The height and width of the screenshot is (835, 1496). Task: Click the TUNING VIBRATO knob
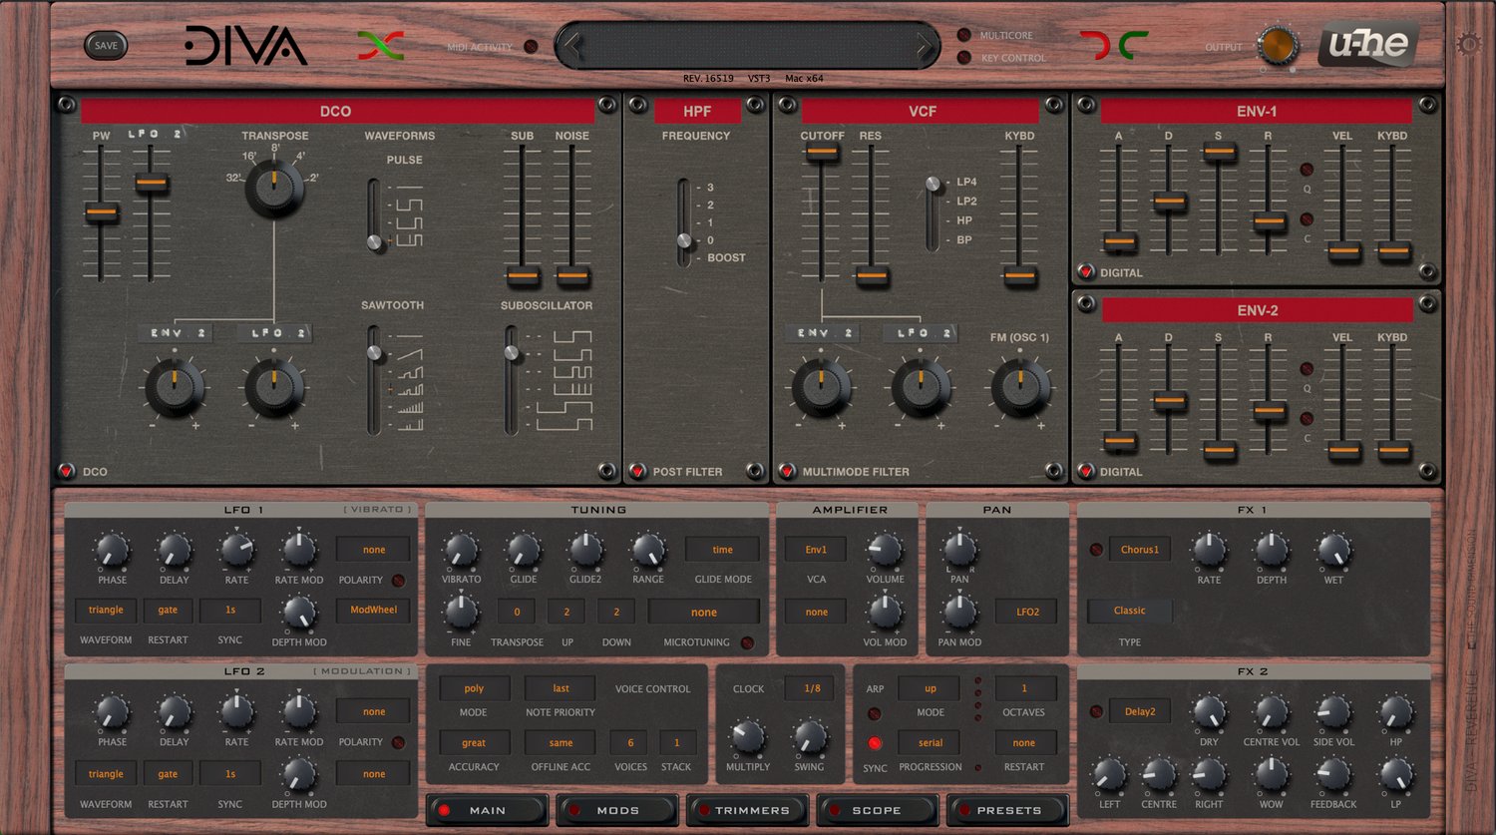click(x=461, y=551)
